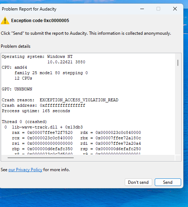
Task: Click the rdi register value
Action: click(118, 143)
